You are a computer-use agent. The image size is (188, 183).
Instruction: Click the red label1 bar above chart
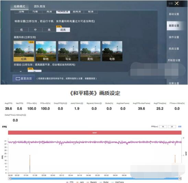pyautogui.click(x=95, y=133)
